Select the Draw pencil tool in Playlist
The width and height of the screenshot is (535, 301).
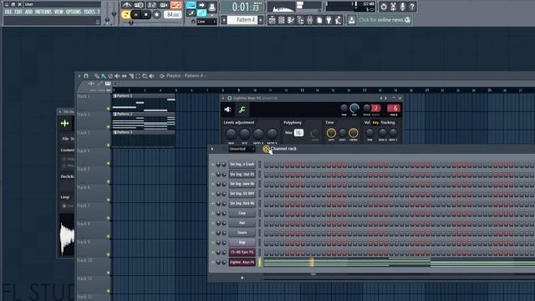click(x=97, y=76)
